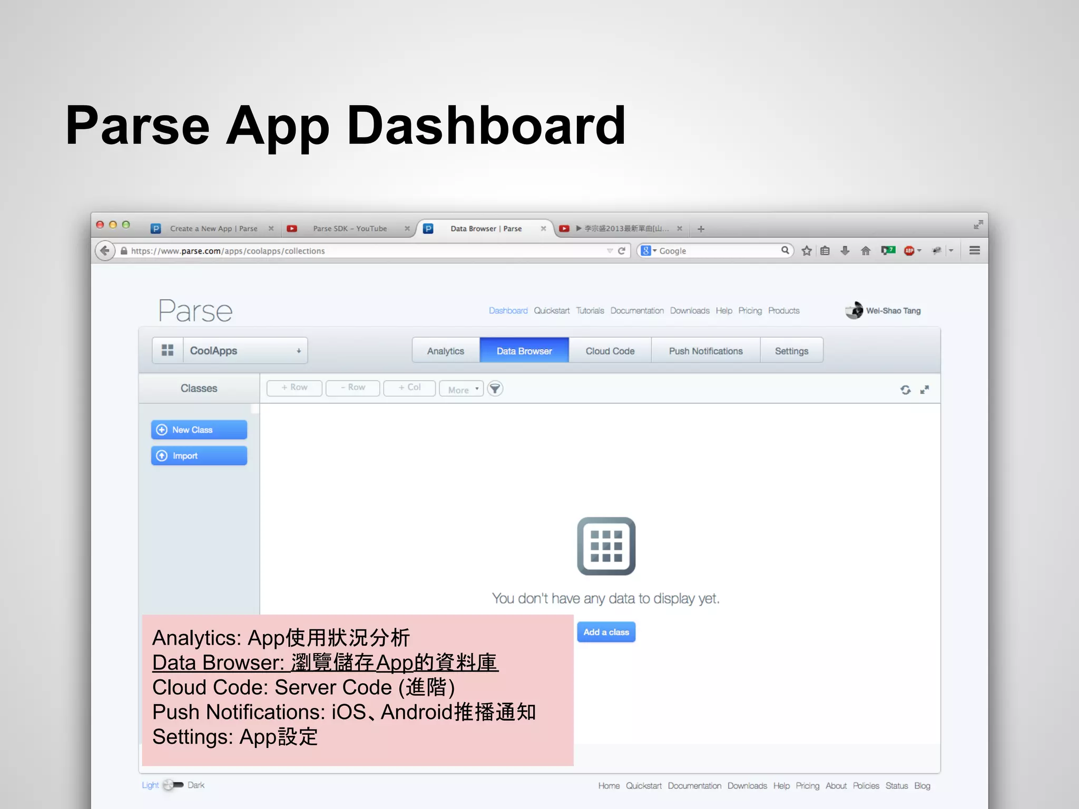Enter browser full screen mode icon

click(x=978, y=225)
